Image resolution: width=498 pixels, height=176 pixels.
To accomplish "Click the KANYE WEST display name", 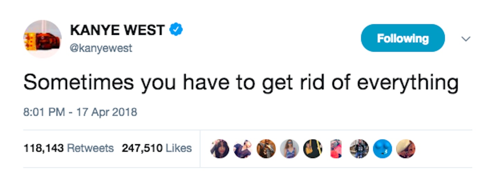I will pos(117,30).
